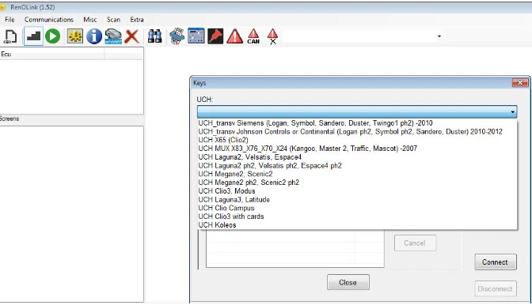Image resolution: width=532 pixels, height=305 pixels.
Task: Open the Communications menu
Action: pos(49,20)
